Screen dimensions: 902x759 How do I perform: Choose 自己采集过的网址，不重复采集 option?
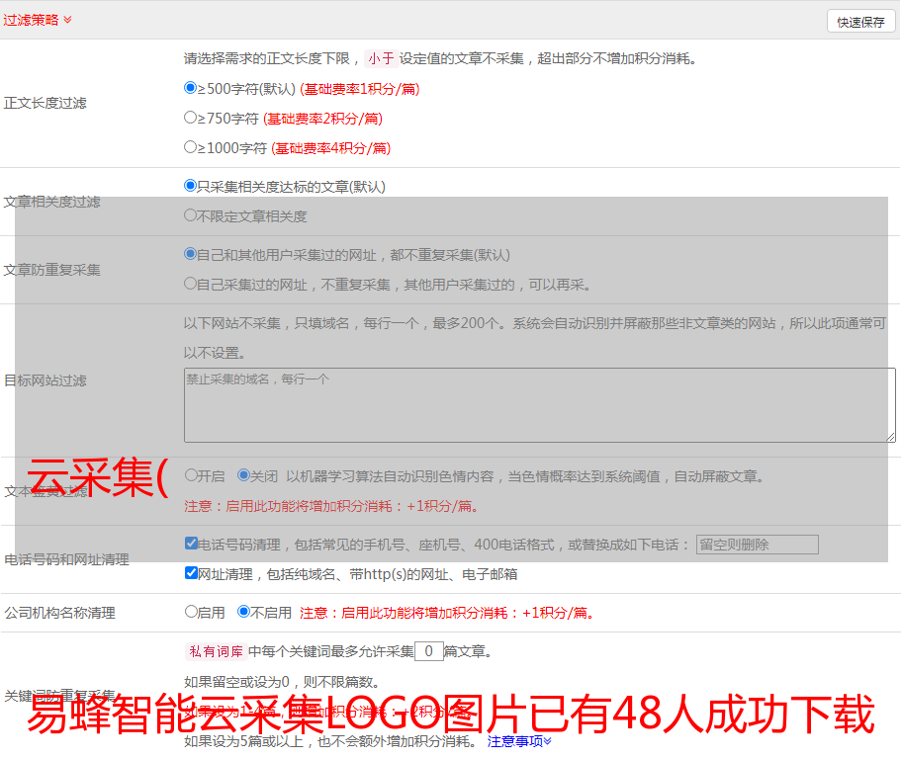[191, 284]
